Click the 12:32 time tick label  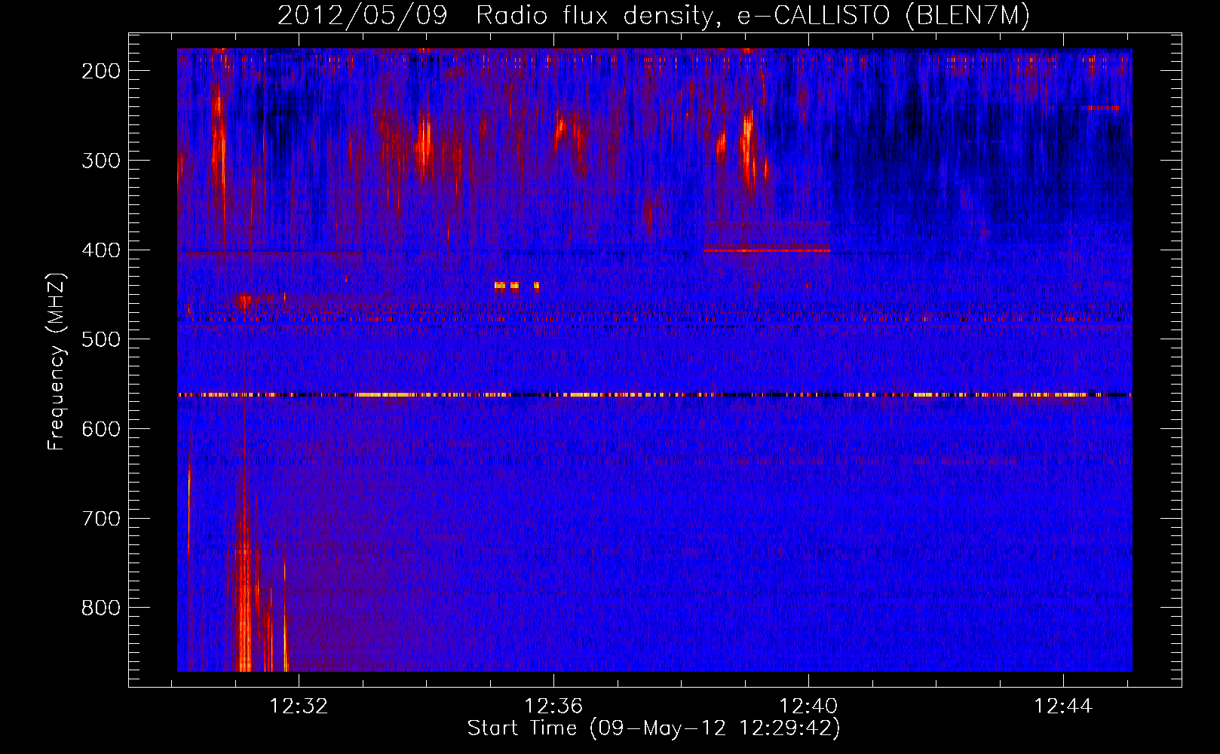click(299, 706)
